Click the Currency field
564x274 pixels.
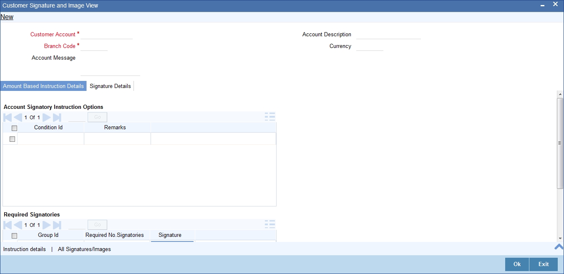370,46
